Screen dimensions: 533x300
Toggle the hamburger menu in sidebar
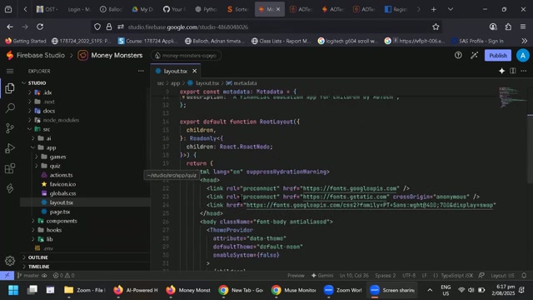pos(10,71)
